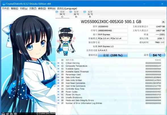Image resolution: width=167 pixels, height=115 pixels.
Task: Click the 良好 (100 %) health status button
Action: (113, 55)
